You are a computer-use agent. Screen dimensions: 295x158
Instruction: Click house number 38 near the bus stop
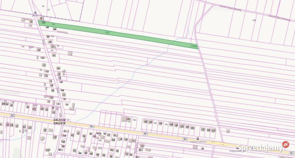[x=41, y=18]
